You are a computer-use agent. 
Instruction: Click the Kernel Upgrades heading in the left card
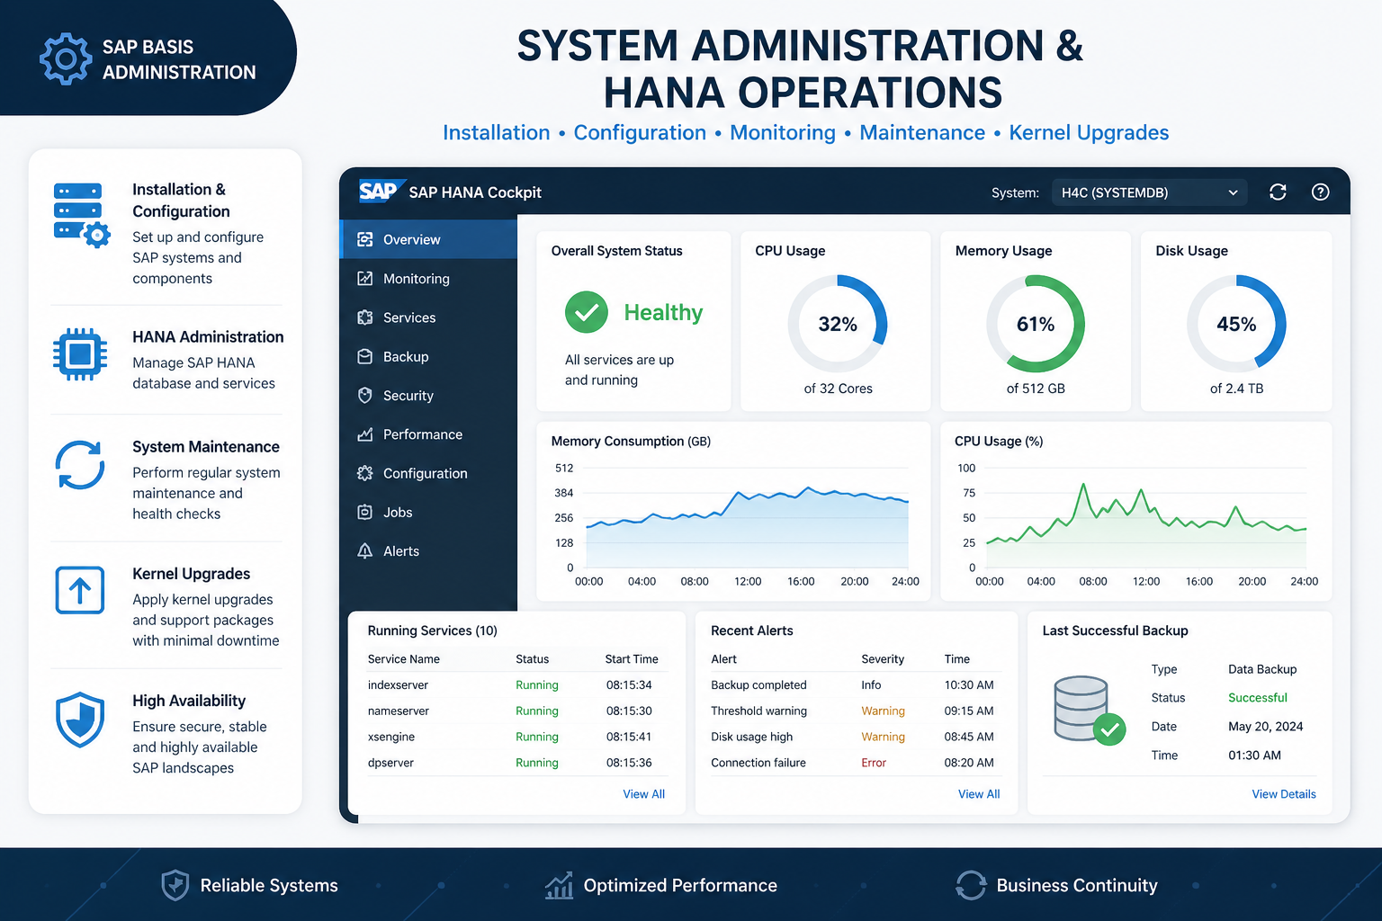coord(192,574)
